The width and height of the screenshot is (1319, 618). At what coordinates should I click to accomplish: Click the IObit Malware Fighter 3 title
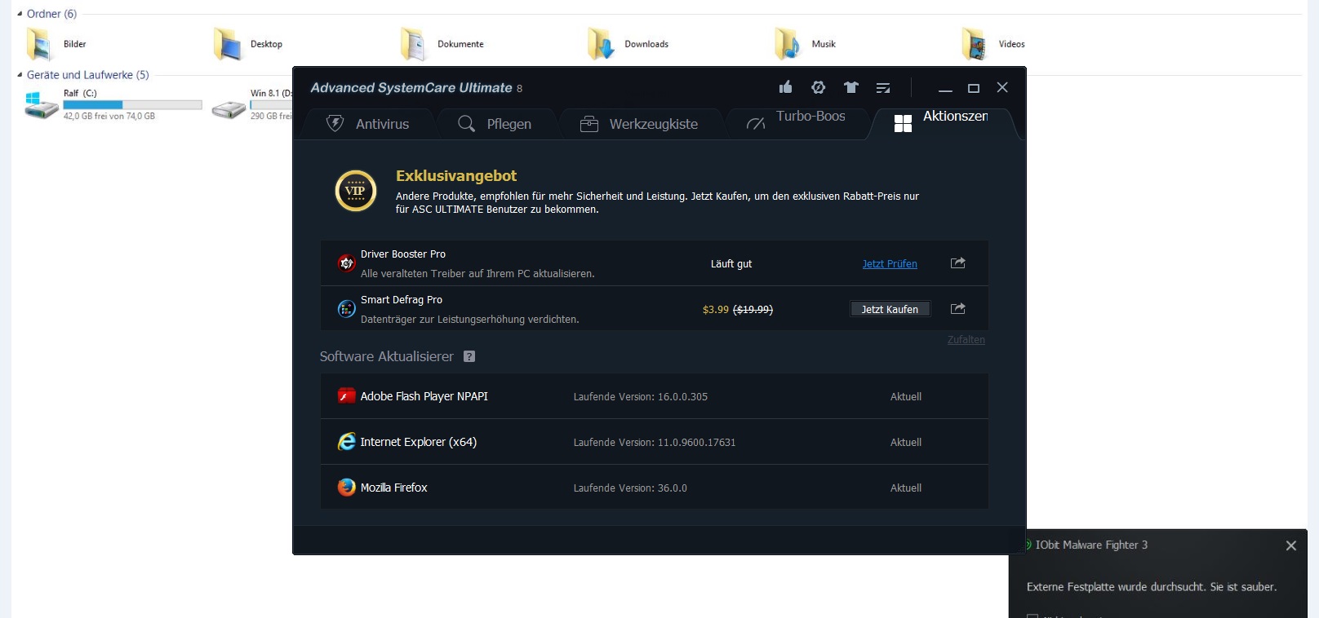1091,545
